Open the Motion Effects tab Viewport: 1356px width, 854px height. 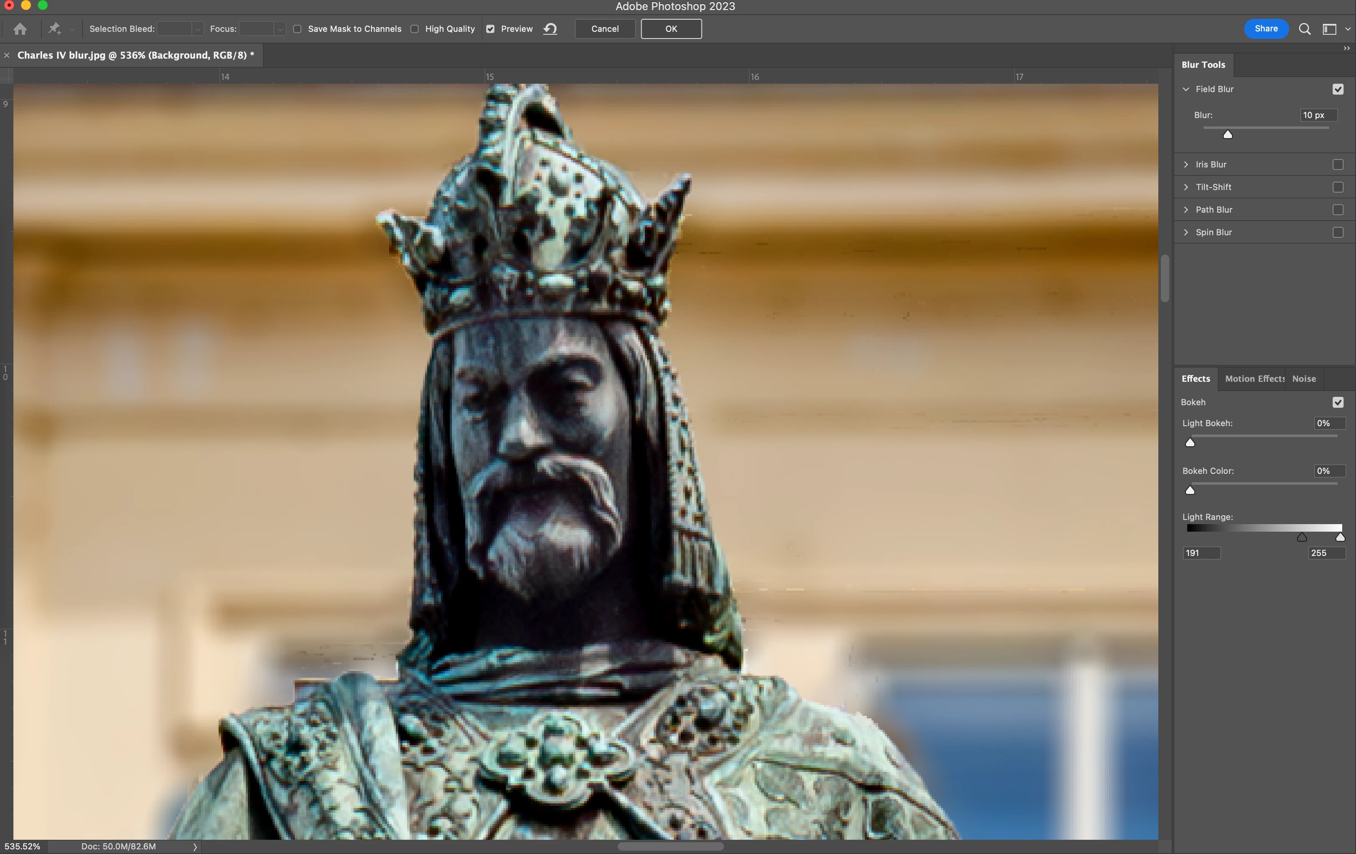(1254, 379)
